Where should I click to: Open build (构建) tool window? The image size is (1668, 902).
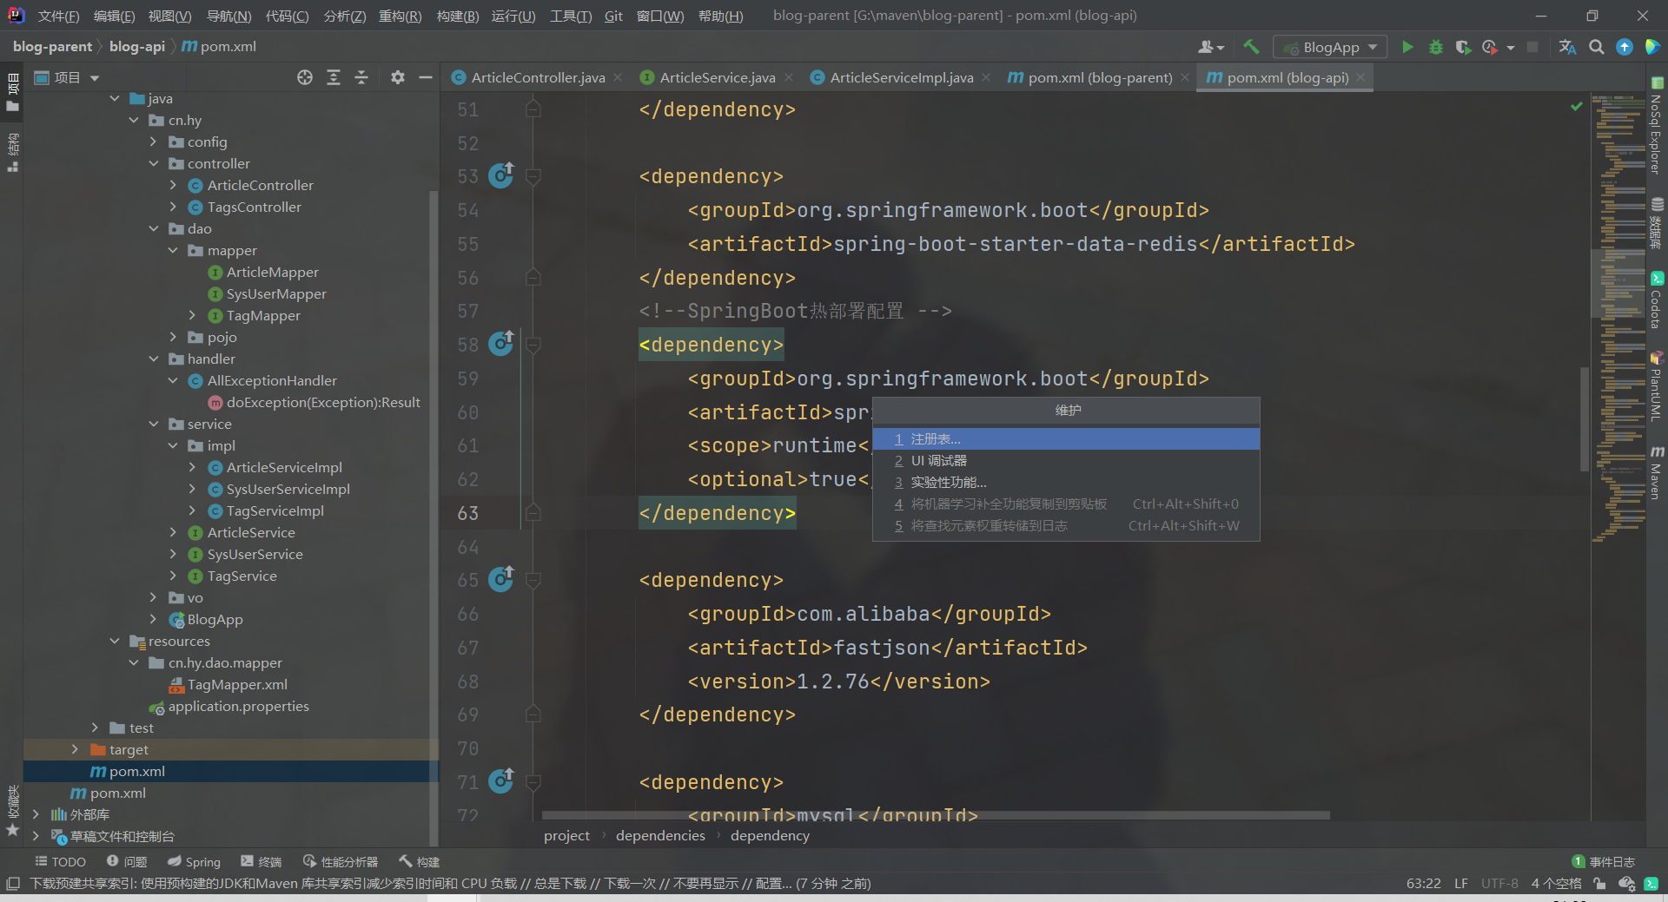pyautogui.click(x=420, y=861)
